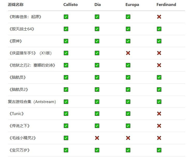
Task: Click the red X for Tunic under Ferdinand
Action: [159, 114]
